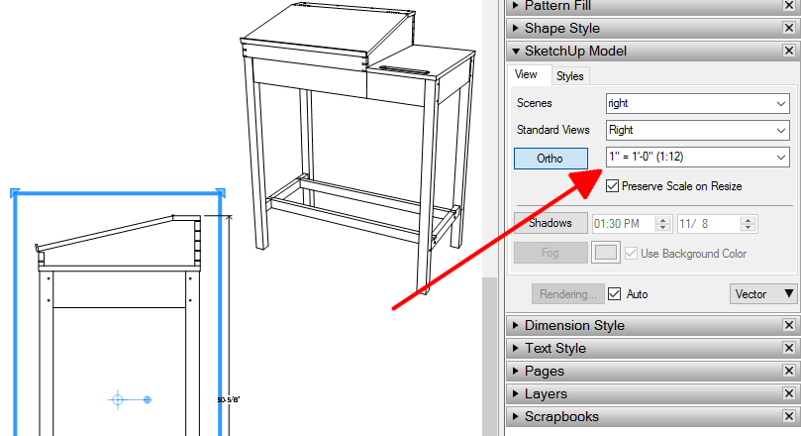801x436 pixels.
Task: Toggle the Fog button
Action: click(x=551, y=253)
